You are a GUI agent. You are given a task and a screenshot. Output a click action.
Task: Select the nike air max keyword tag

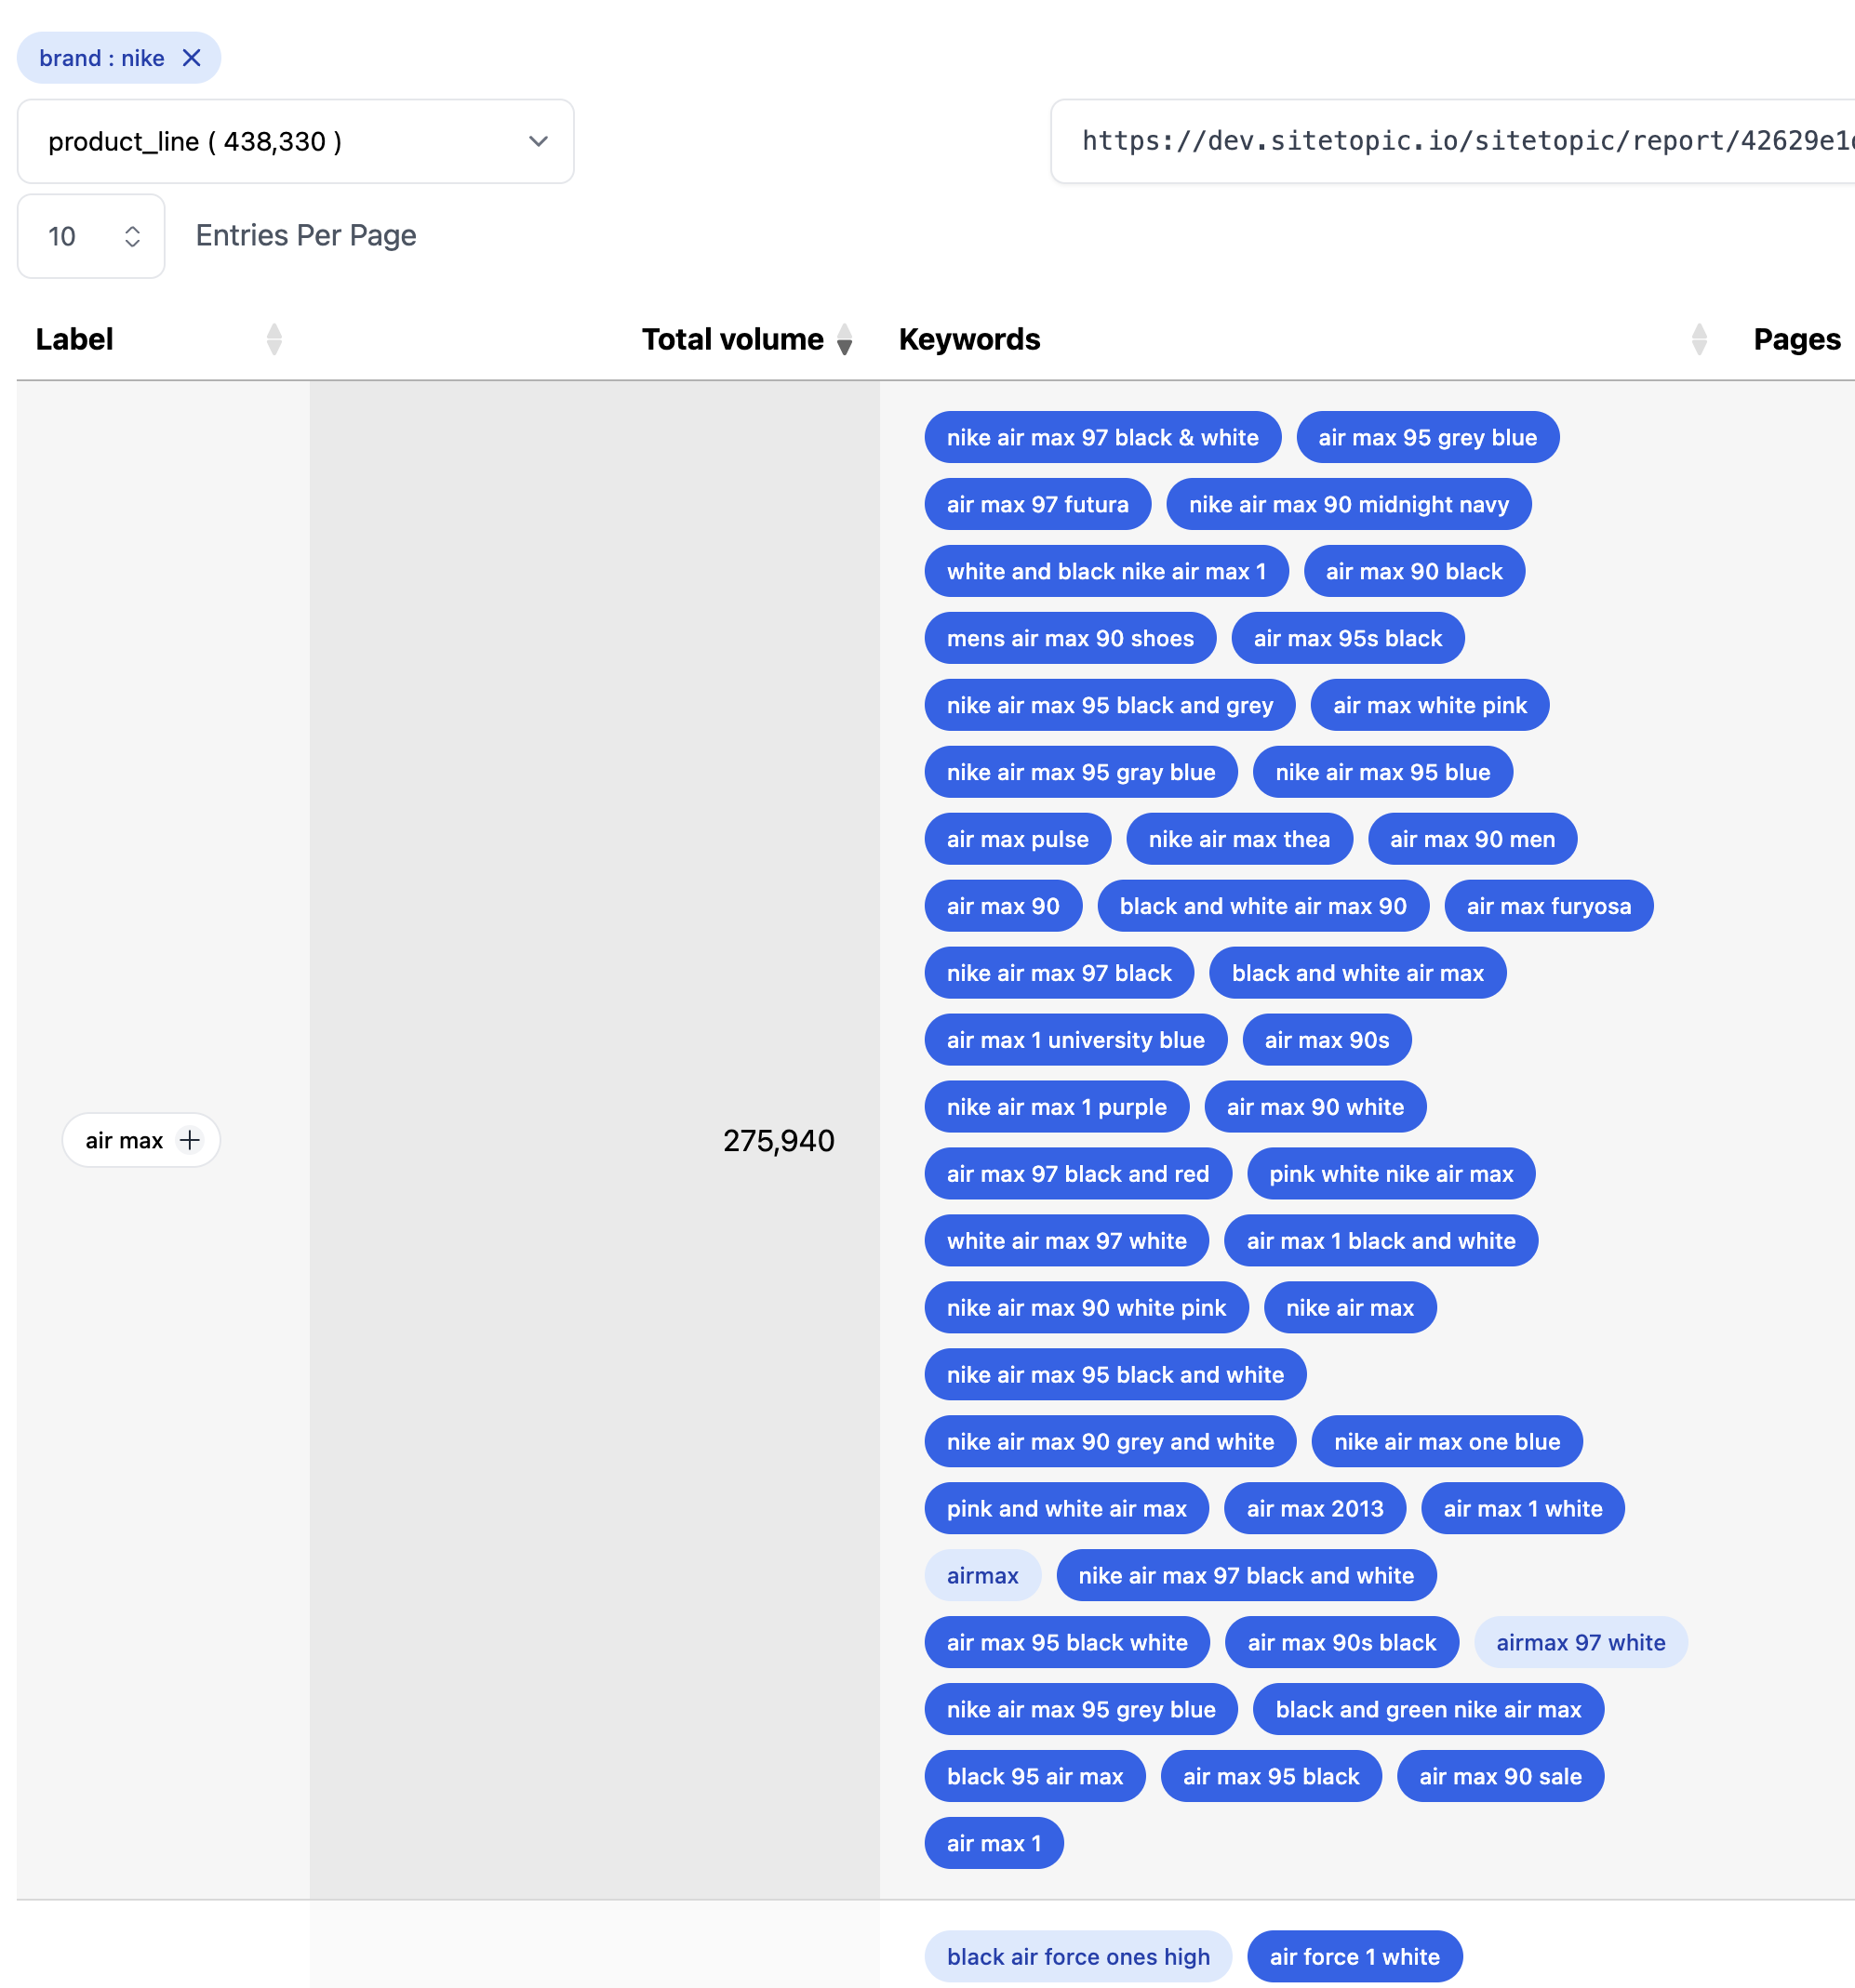coord(1351,1306)
